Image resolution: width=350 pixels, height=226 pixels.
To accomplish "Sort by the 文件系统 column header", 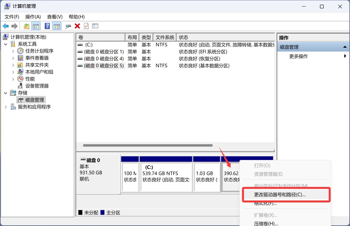I will (165, 37).
